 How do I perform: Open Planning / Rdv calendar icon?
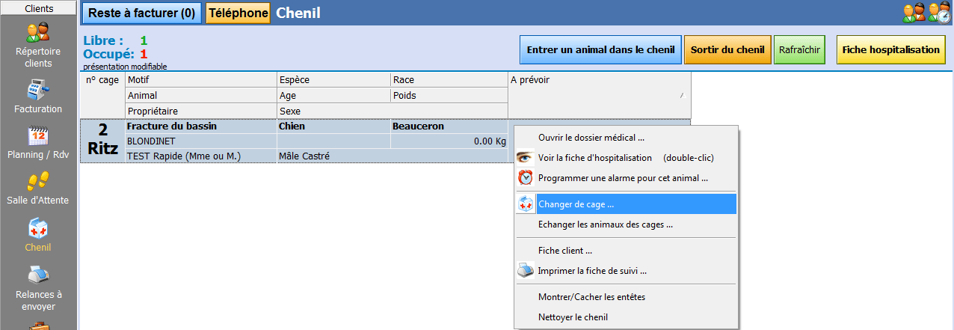(38, 136)
